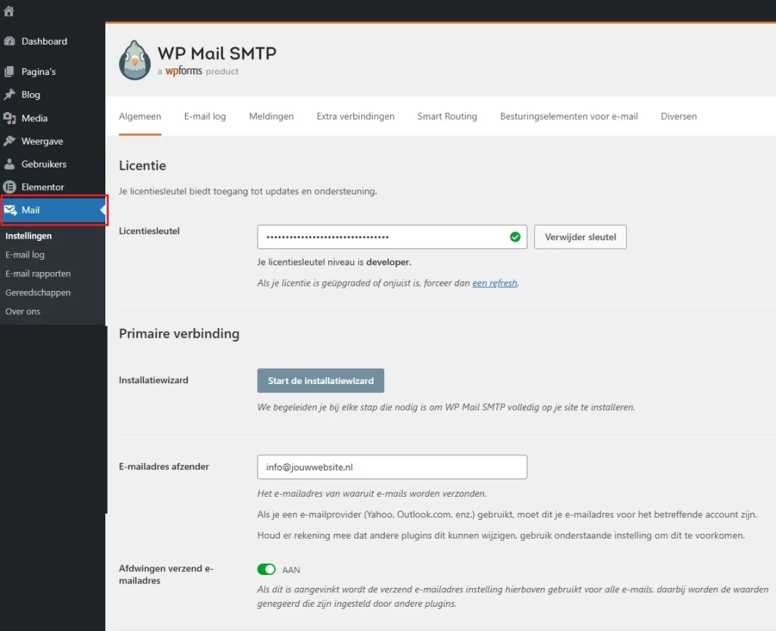
Task: Click the Weergave paintbrush icon
Action: (9, 141)
